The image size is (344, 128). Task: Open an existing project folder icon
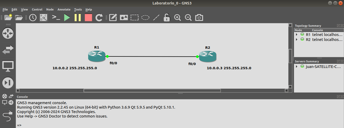(19, 18)
